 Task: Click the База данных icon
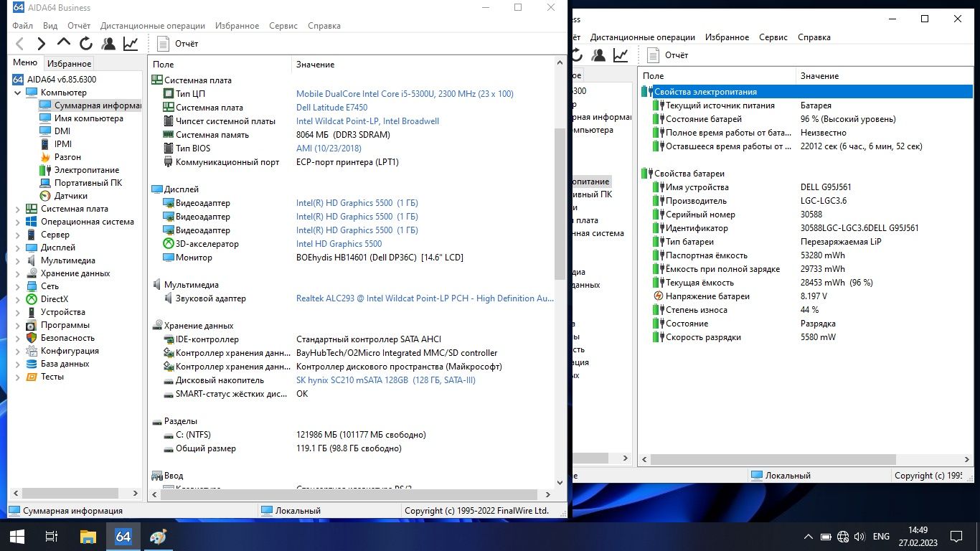click(32, 364)
